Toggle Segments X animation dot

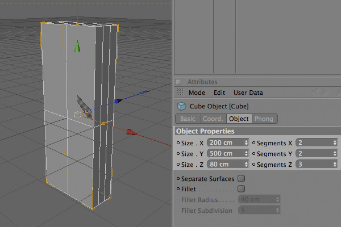click(x=253, y=142)
